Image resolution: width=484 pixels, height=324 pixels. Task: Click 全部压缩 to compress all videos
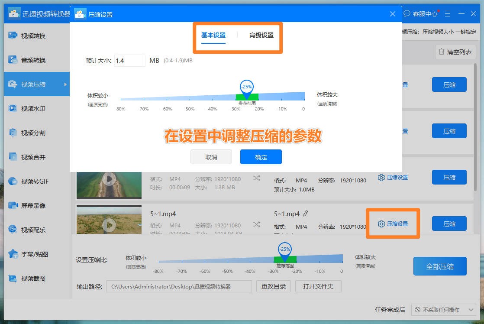(x=440, y=266)
